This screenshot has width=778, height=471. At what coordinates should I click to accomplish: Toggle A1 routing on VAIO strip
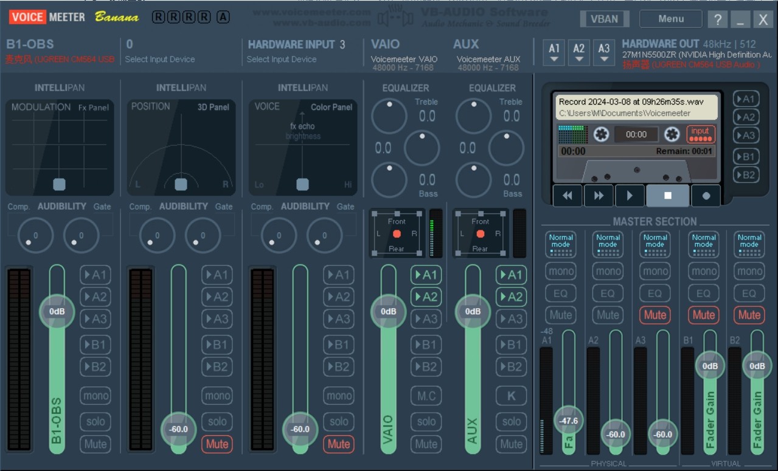[x=426, y=275]
